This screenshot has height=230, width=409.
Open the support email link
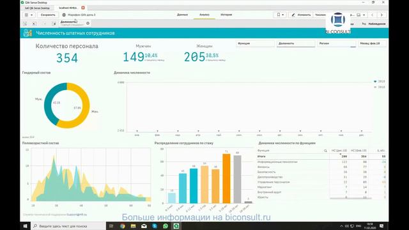77,215
